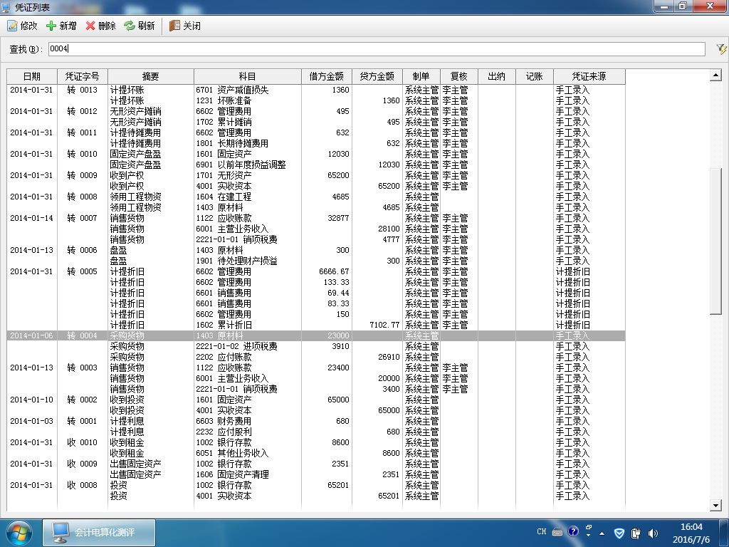Click subject 1231 坏账准备
The width and height of the screenshot is (729, 547).
point(224,100)
